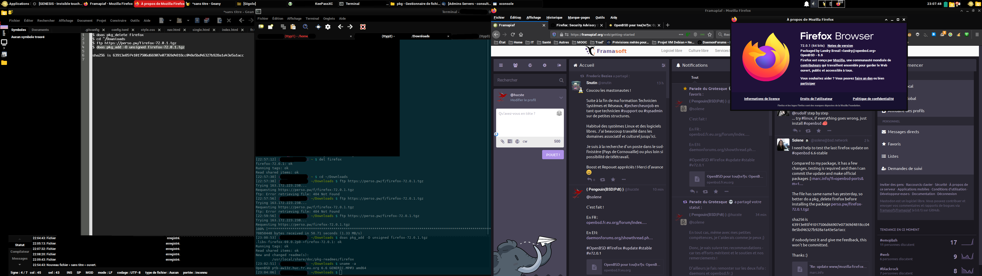982x276 pixels.
Task: Click paste clipboard icon in Terminal toolbar
Action: [293, 27]
